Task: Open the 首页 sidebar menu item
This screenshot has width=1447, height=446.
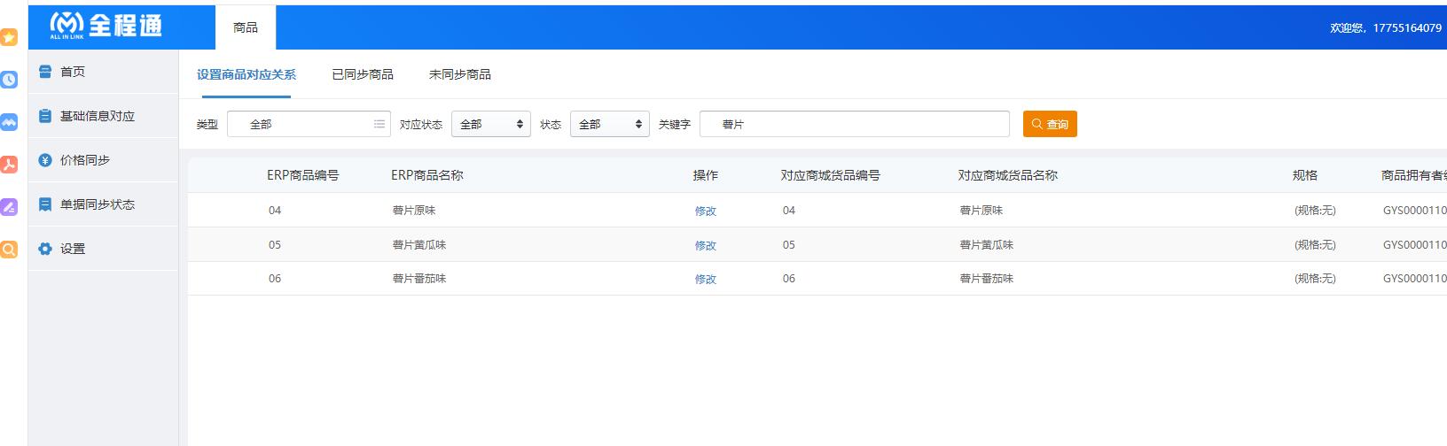Action: 103,72
